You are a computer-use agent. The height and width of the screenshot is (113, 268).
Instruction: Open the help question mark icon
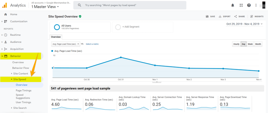(249, 5)
